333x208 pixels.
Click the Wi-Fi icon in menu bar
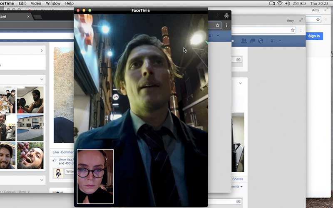click(280, 3)
